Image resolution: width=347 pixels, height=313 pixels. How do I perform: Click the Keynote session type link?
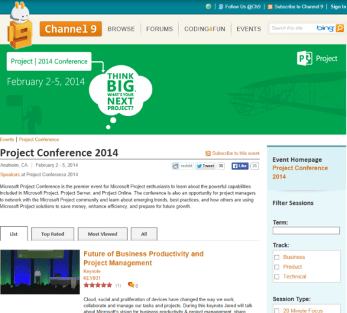click(92, 271)
